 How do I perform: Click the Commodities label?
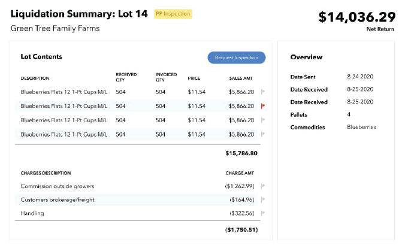coord(307,128)
